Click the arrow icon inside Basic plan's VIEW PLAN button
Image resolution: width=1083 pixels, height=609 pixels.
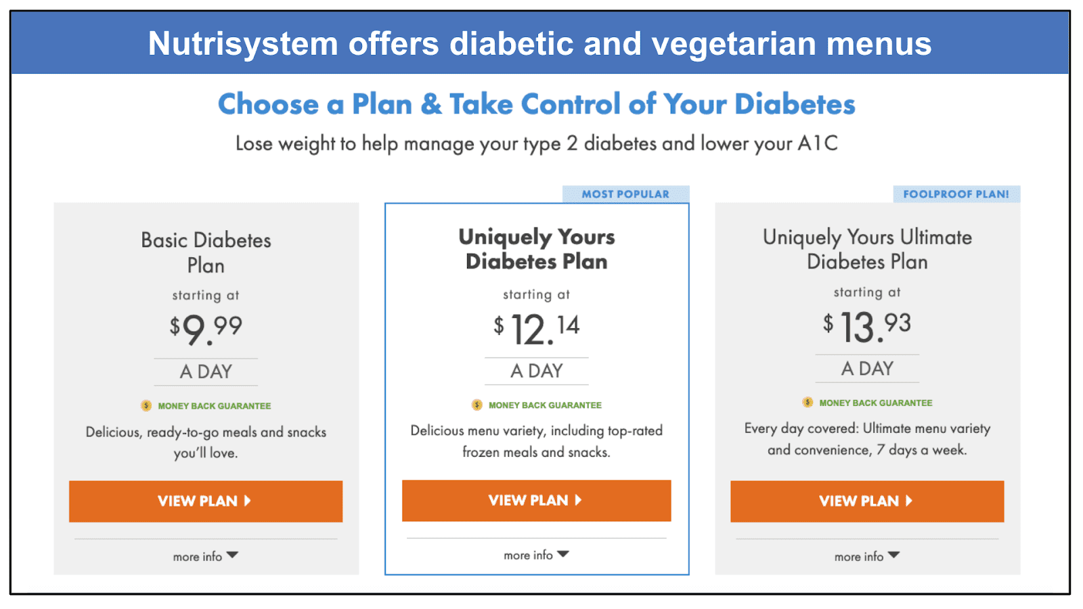tap(248, 501)
